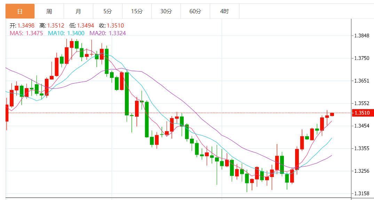374x200 pixels.
Task: Click the red 1.3510 current price tag
Action: click(363, 113)
